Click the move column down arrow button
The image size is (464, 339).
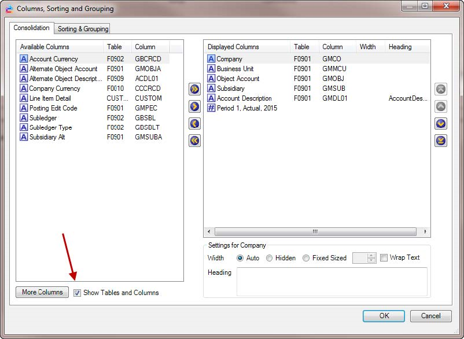[441, 124]
